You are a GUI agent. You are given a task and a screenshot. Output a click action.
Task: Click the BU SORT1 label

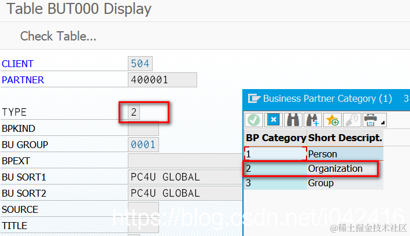(24, 177)
